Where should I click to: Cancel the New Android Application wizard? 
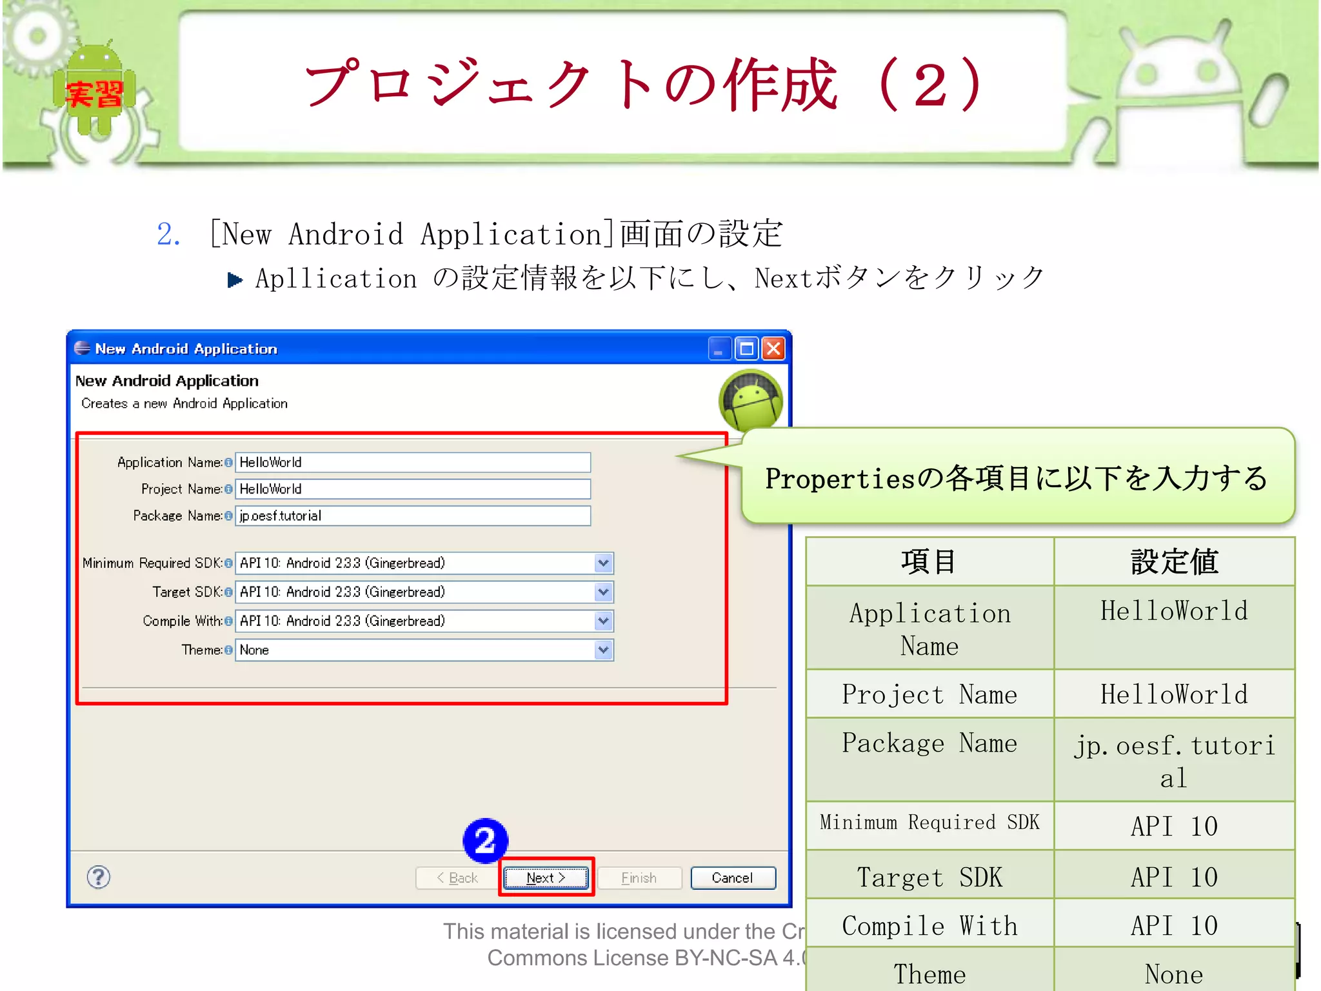(733, 877)
